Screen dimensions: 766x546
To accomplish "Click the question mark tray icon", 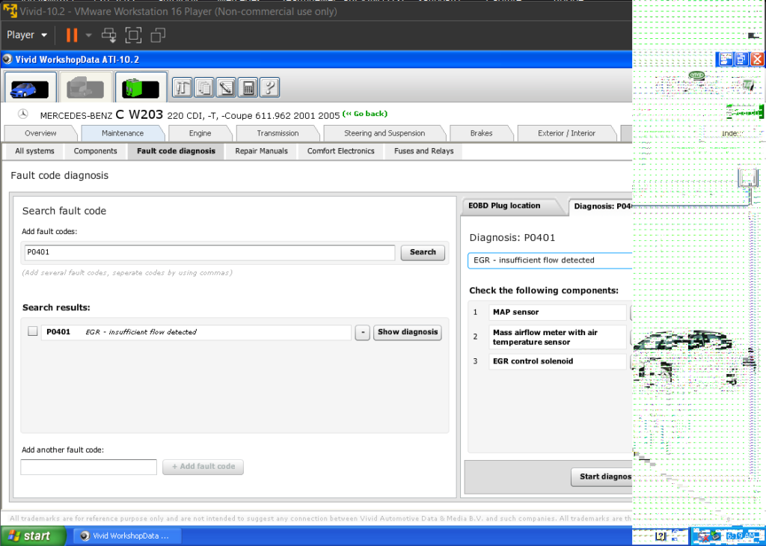I will [661, 536].
